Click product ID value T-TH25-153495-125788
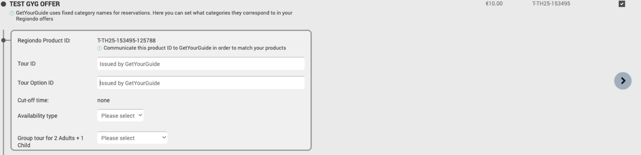The image size is (641, 155). [126, 41]
